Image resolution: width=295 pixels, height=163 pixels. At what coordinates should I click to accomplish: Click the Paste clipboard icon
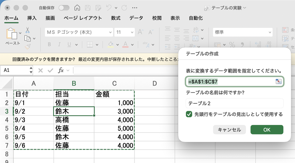tap(12, 34)
